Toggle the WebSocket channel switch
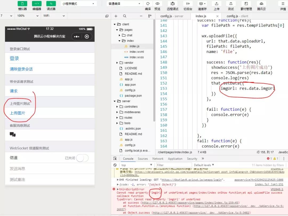This screenshot has height=216, width=288. pyautogui.click(x=82, y=158)
